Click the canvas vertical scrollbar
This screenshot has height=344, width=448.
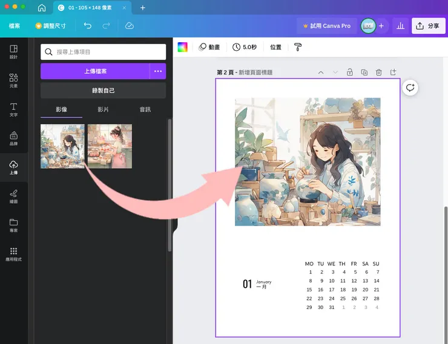click(446, 274)
